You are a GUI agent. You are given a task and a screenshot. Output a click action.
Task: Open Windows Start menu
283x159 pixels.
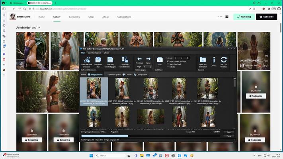point(91,155)
